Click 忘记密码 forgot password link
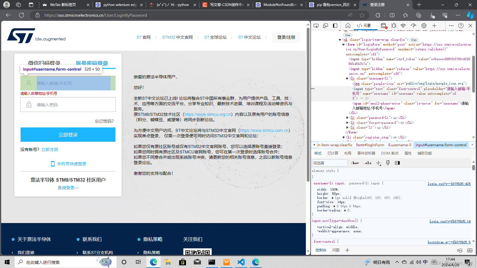The width and height of the screenshot is (477, 268). [x=104, y=121]
